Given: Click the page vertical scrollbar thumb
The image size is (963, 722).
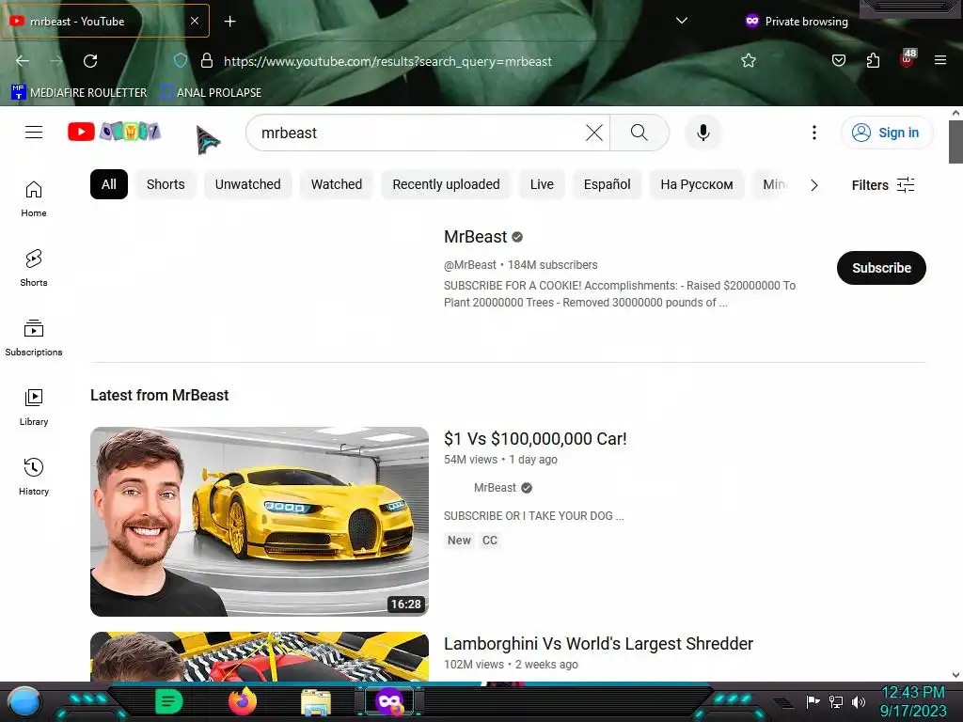Looking at the screenshot, I should click(955, 142).
